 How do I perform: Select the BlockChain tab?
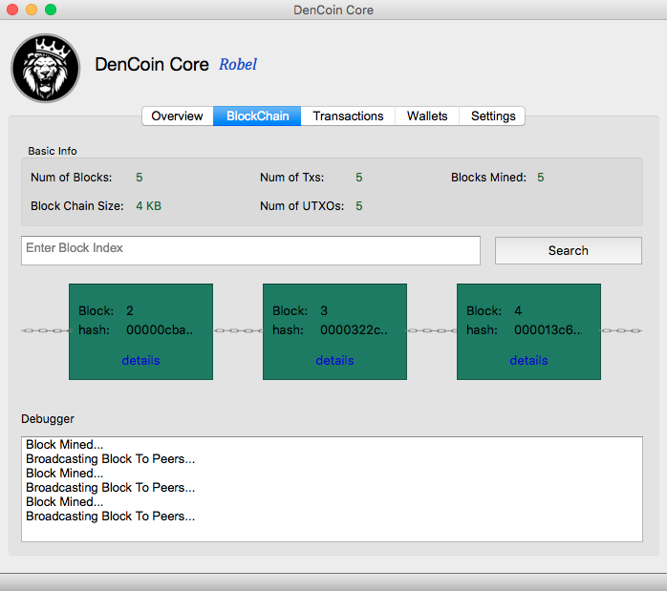[257, 116]
